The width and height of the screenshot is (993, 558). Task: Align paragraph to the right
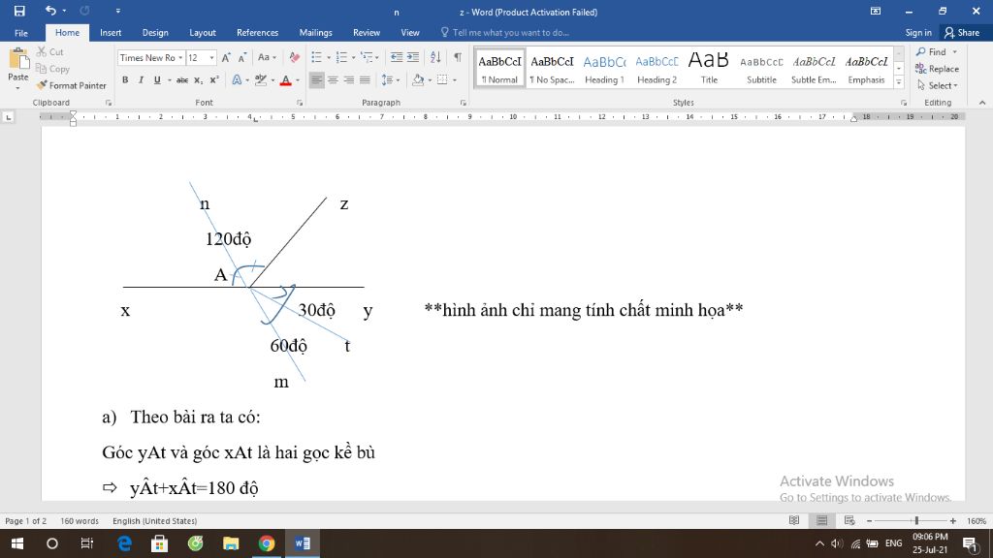tap(348, 80)
